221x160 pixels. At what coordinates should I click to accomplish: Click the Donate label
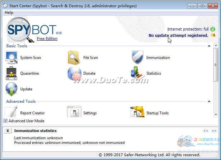(x=89, y=73)
